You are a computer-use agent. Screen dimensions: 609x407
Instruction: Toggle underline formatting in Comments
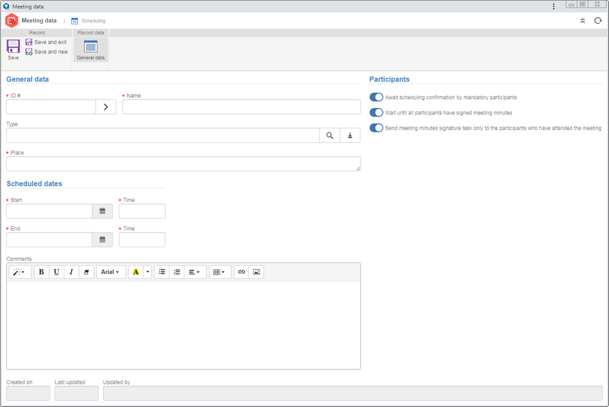point(57,272)
